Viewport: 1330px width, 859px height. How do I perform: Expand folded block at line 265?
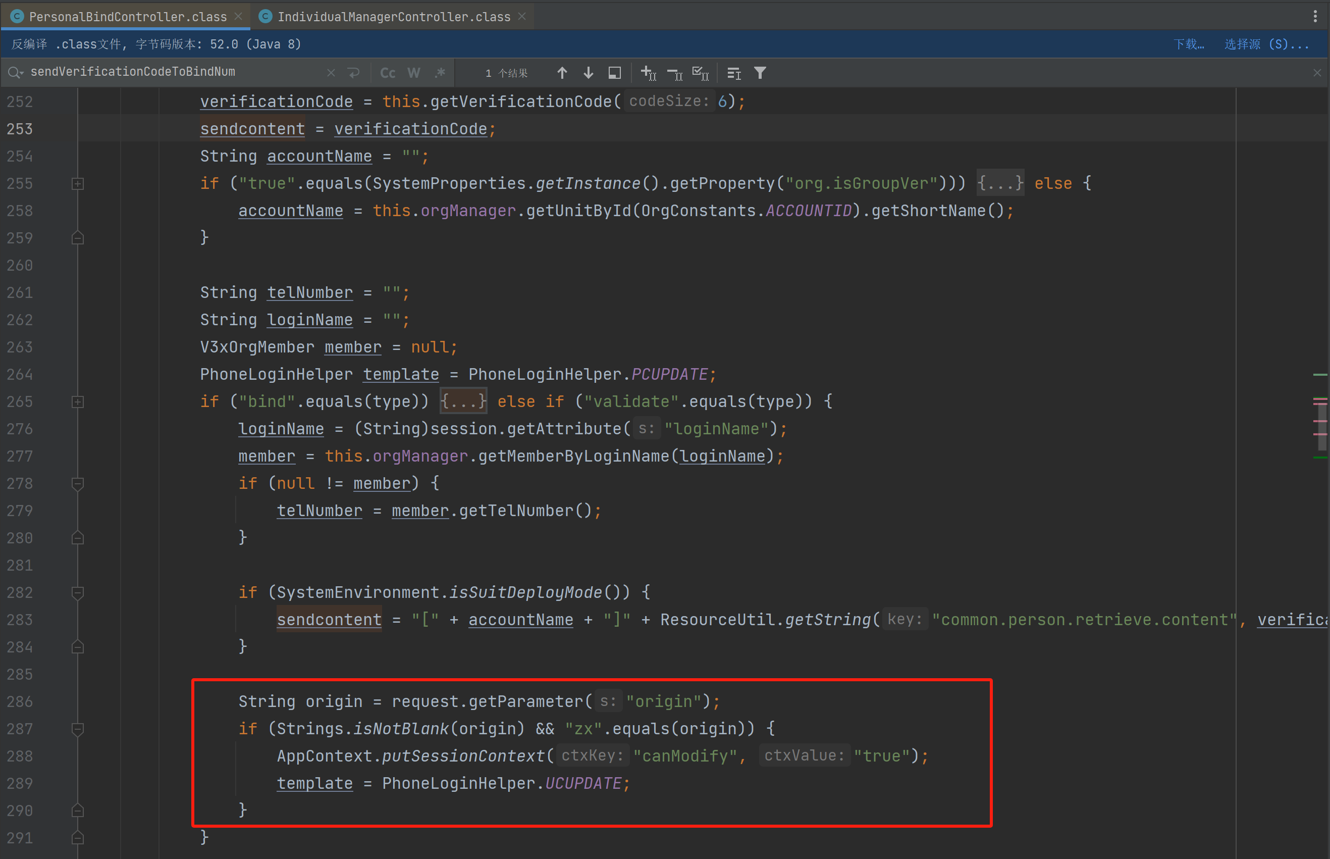coord(78,401)
